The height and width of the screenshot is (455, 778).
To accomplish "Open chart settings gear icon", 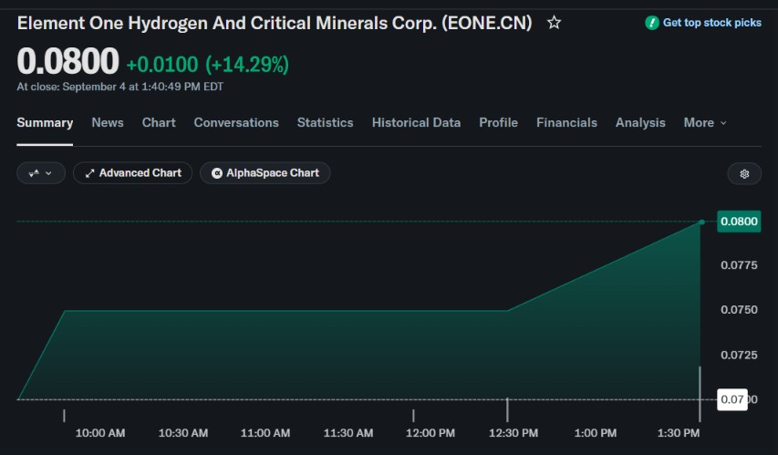I will 744,173.
